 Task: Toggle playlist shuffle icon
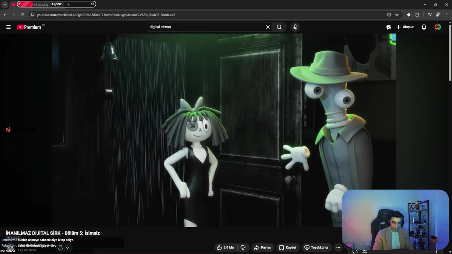[x=364, y=252]
